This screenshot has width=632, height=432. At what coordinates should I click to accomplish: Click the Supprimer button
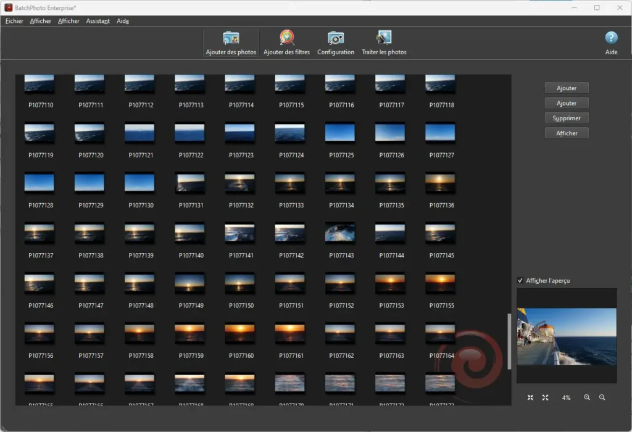(x=567, y=118)
